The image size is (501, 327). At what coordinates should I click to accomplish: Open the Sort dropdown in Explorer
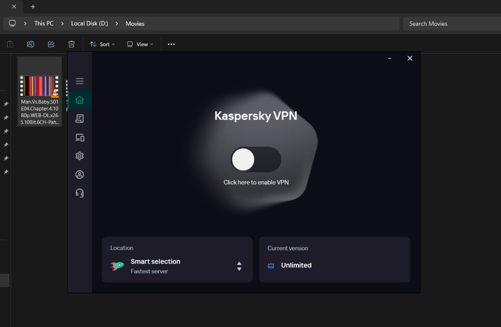pyautogui.click(x=102, y=44)
